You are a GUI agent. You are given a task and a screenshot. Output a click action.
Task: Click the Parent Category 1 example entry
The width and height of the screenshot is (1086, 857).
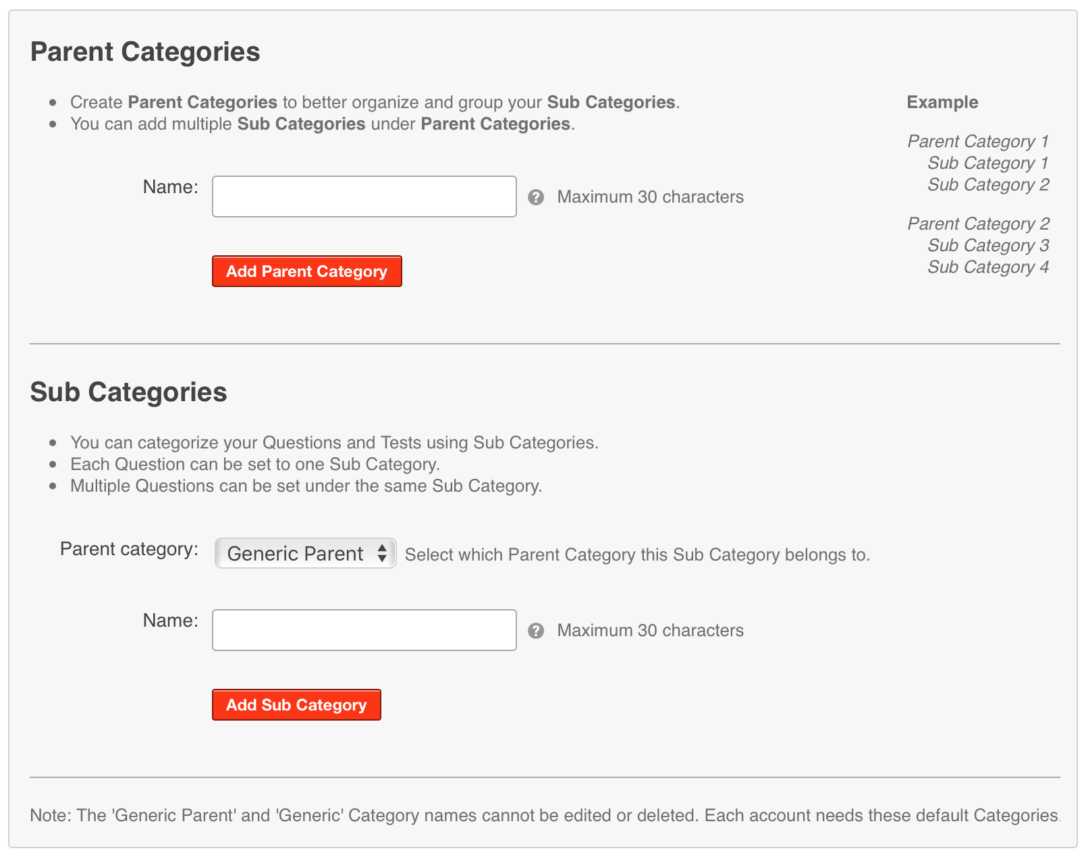[x=978, y=141]
